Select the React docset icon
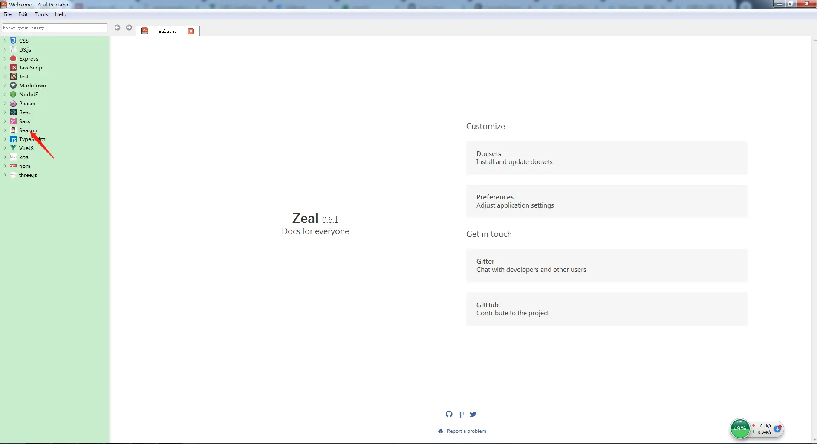This screenshot has width=817, height=444. point(13,112)
